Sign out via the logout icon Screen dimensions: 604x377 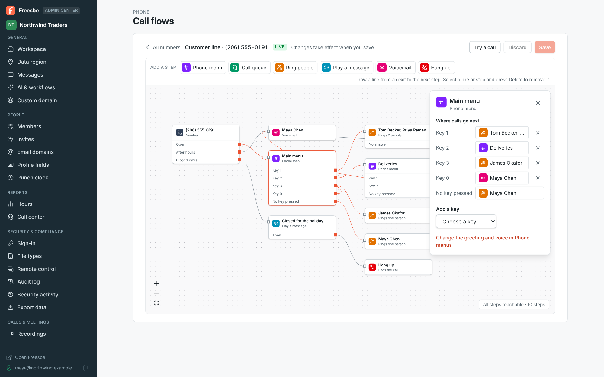(86, 368)
